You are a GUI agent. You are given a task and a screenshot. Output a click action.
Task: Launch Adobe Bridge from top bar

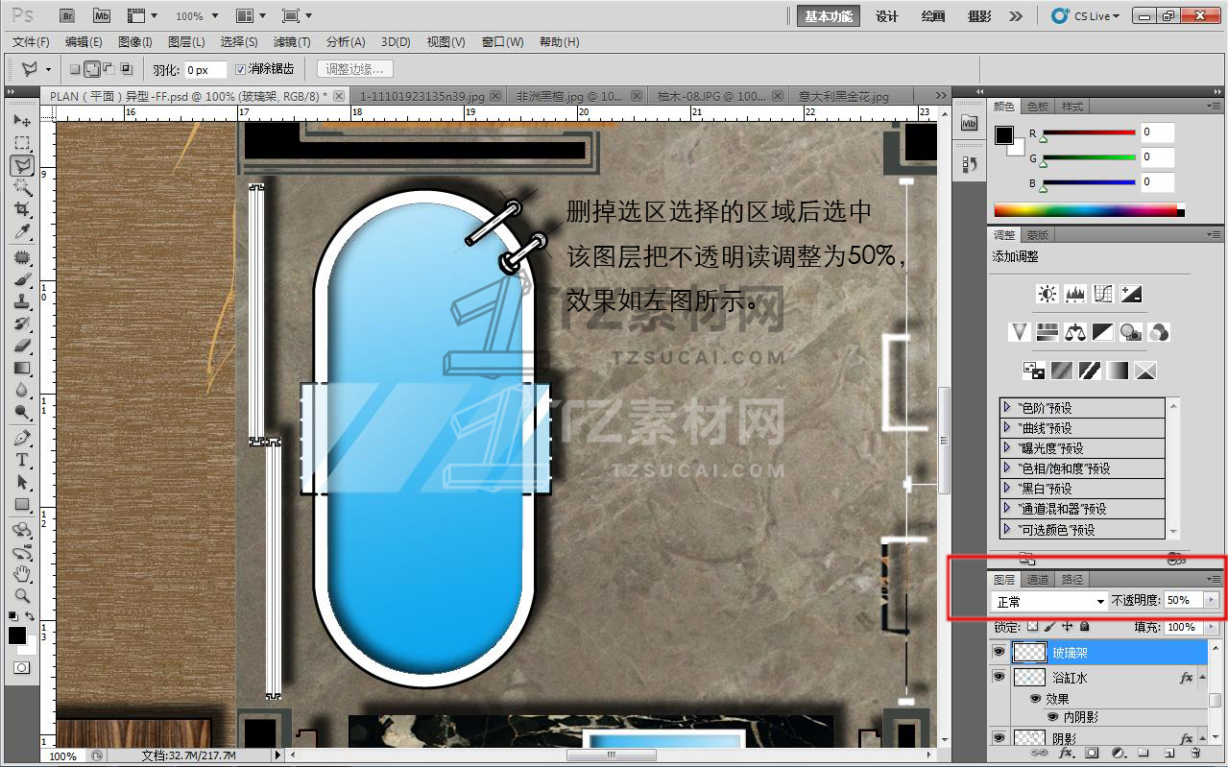click(67, 15)
